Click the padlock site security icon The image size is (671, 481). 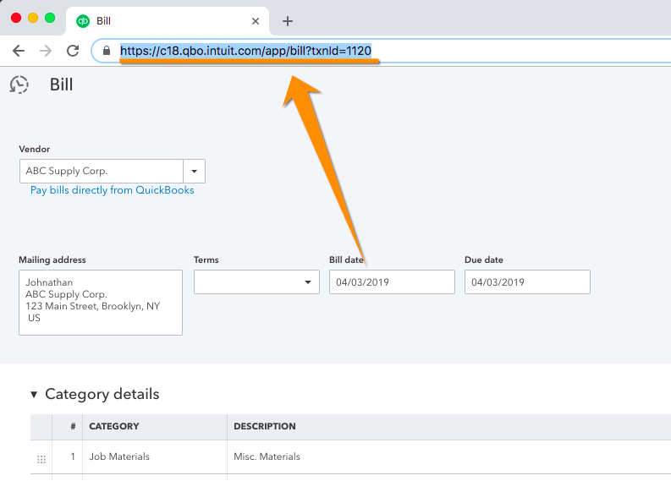107,51
